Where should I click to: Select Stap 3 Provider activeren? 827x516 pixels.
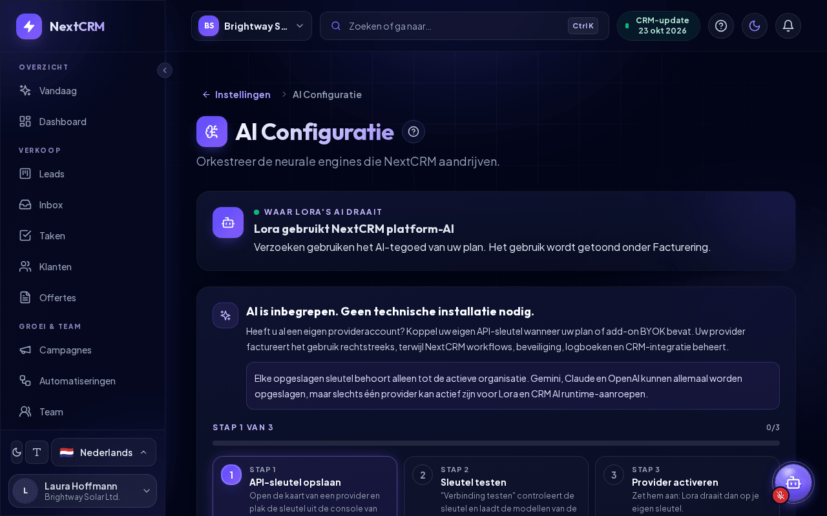tap(687, 486)
